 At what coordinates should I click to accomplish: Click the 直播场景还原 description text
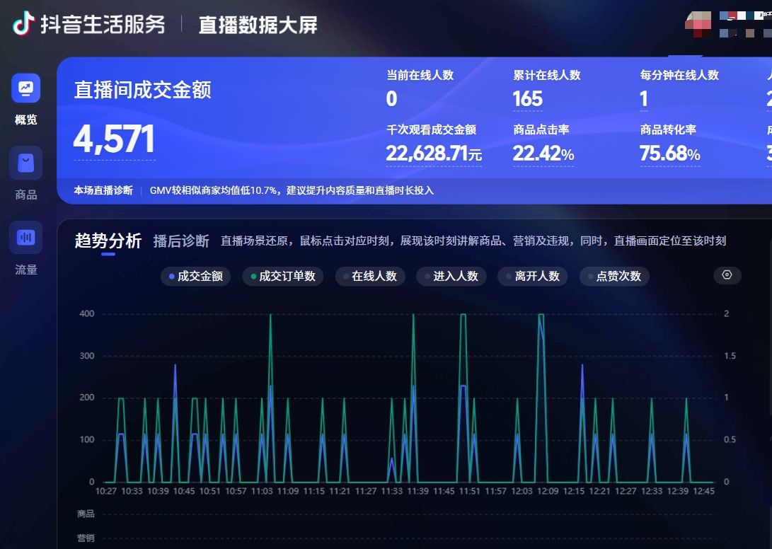pyautogui.click(x=473, y=241)
